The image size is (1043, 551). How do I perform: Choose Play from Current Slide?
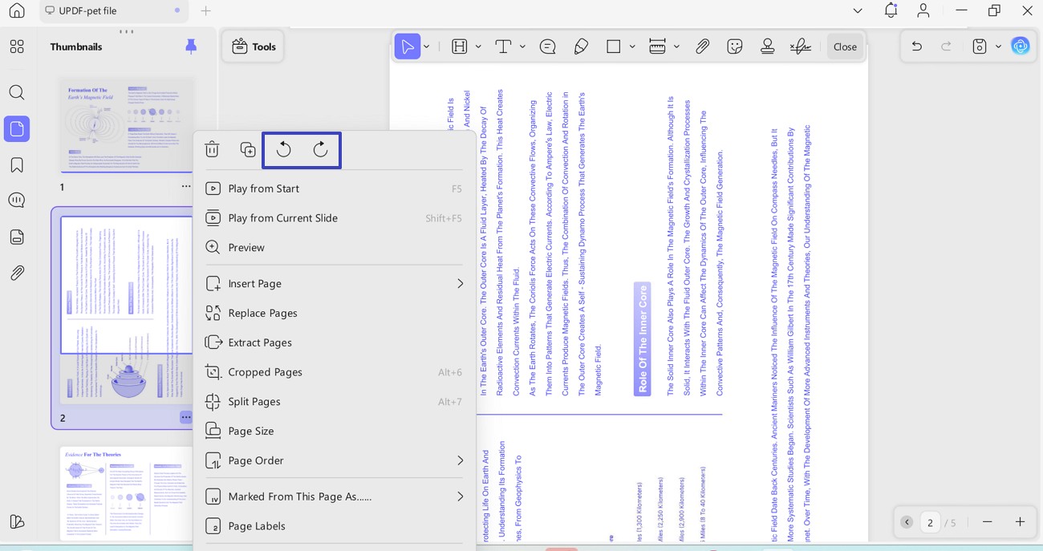point(334,218)
